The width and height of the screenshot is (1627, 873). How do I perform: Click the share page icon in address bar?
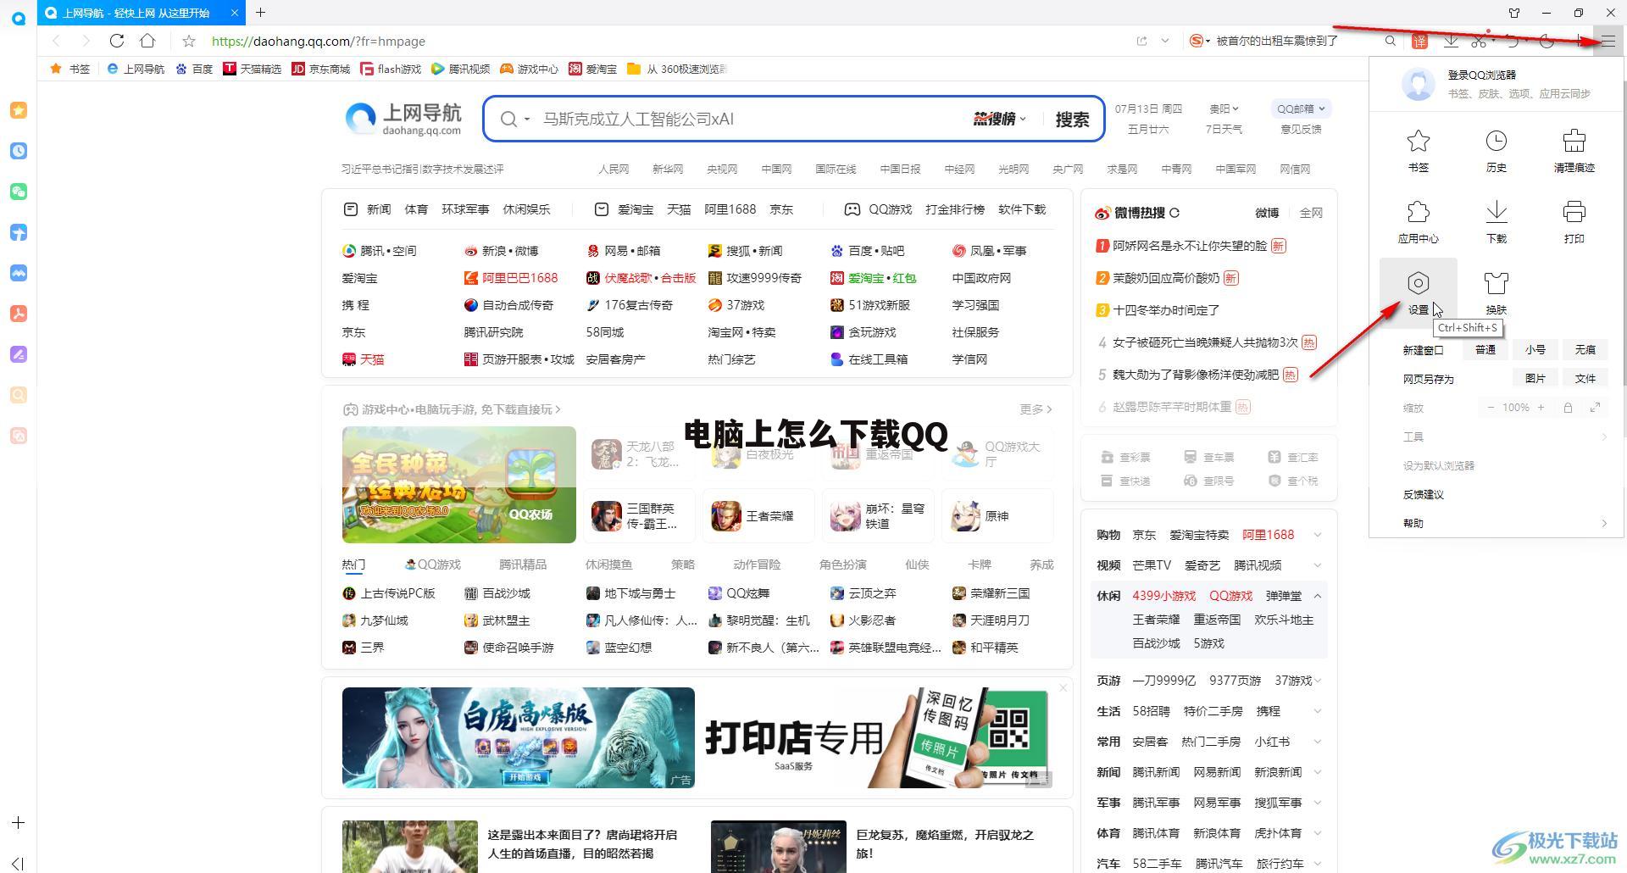[1141, 41]
